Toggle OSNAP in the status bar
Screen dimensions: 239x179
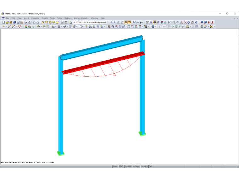coord(136,166)
